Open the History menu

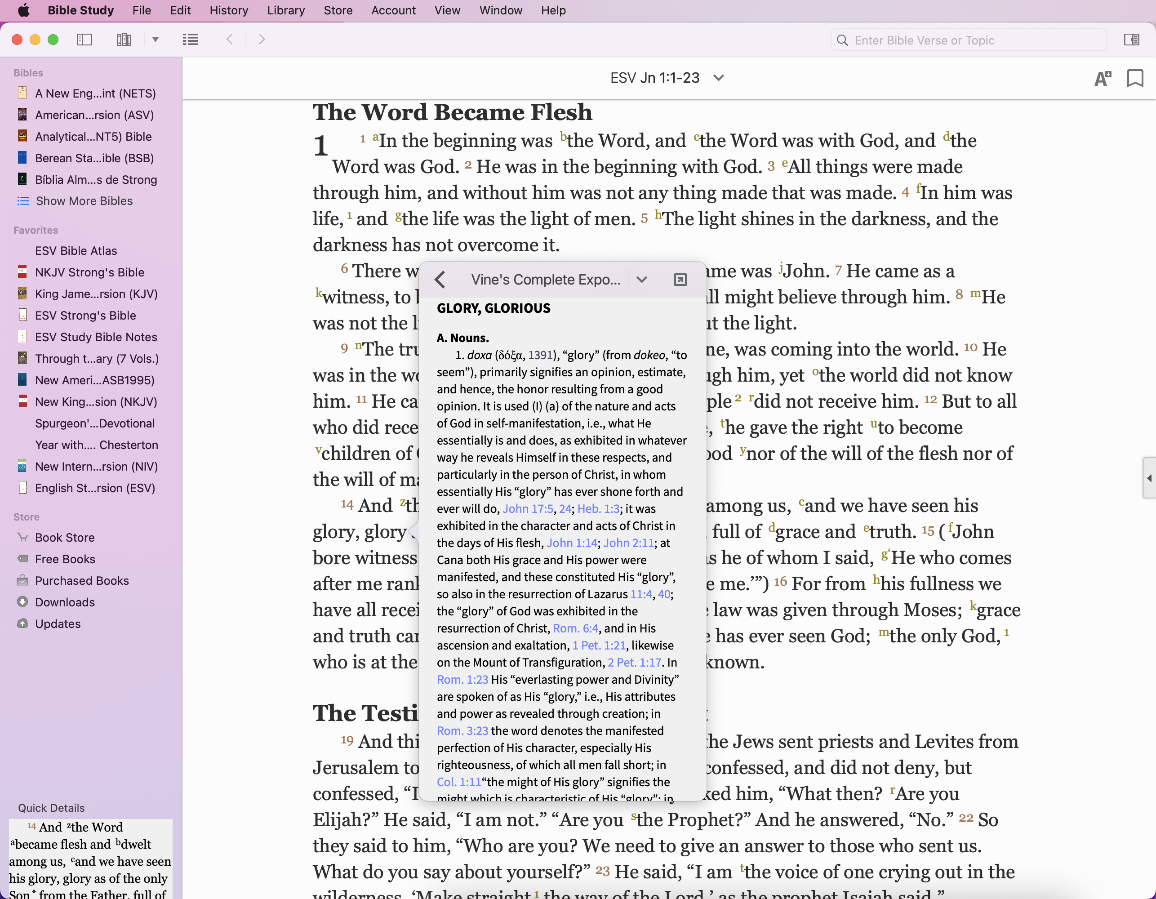tap(229, 11)
